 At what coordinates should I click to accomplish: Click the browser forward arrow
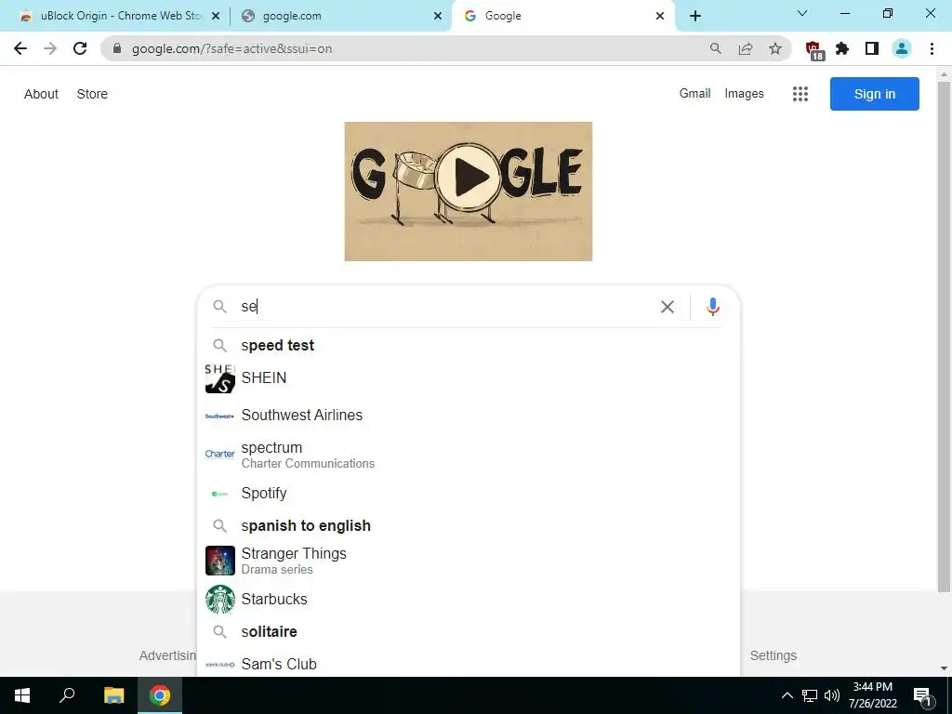tap(50, 48)
